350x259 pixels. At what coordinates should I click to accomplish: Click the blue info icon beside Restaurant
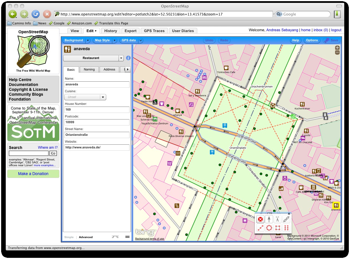click(x=128, y=58)
